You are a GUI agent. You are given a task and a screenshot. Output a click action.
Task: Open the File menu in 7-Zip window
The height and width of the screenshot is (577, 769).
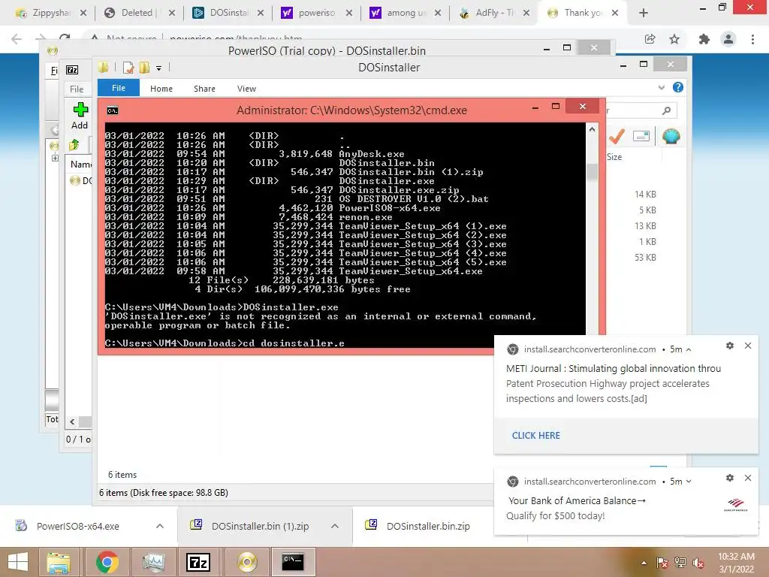[x=77, y=89]
